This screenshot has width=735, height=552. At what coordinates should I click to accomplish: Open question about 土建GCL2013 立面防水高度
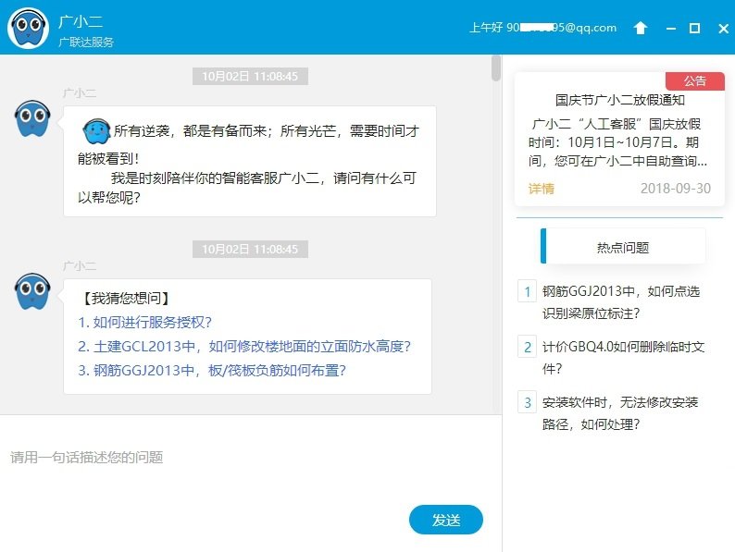[244, 347]
